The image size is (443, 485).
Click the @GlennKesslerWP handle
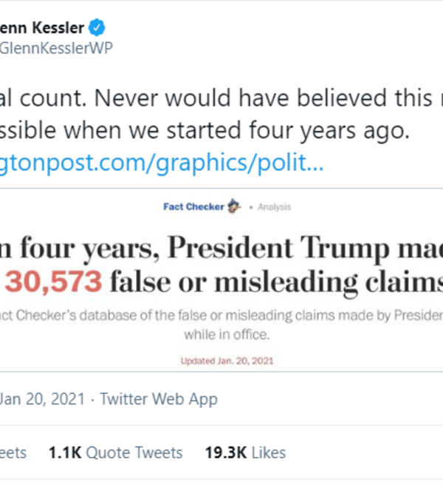click(x=57, y=48)
